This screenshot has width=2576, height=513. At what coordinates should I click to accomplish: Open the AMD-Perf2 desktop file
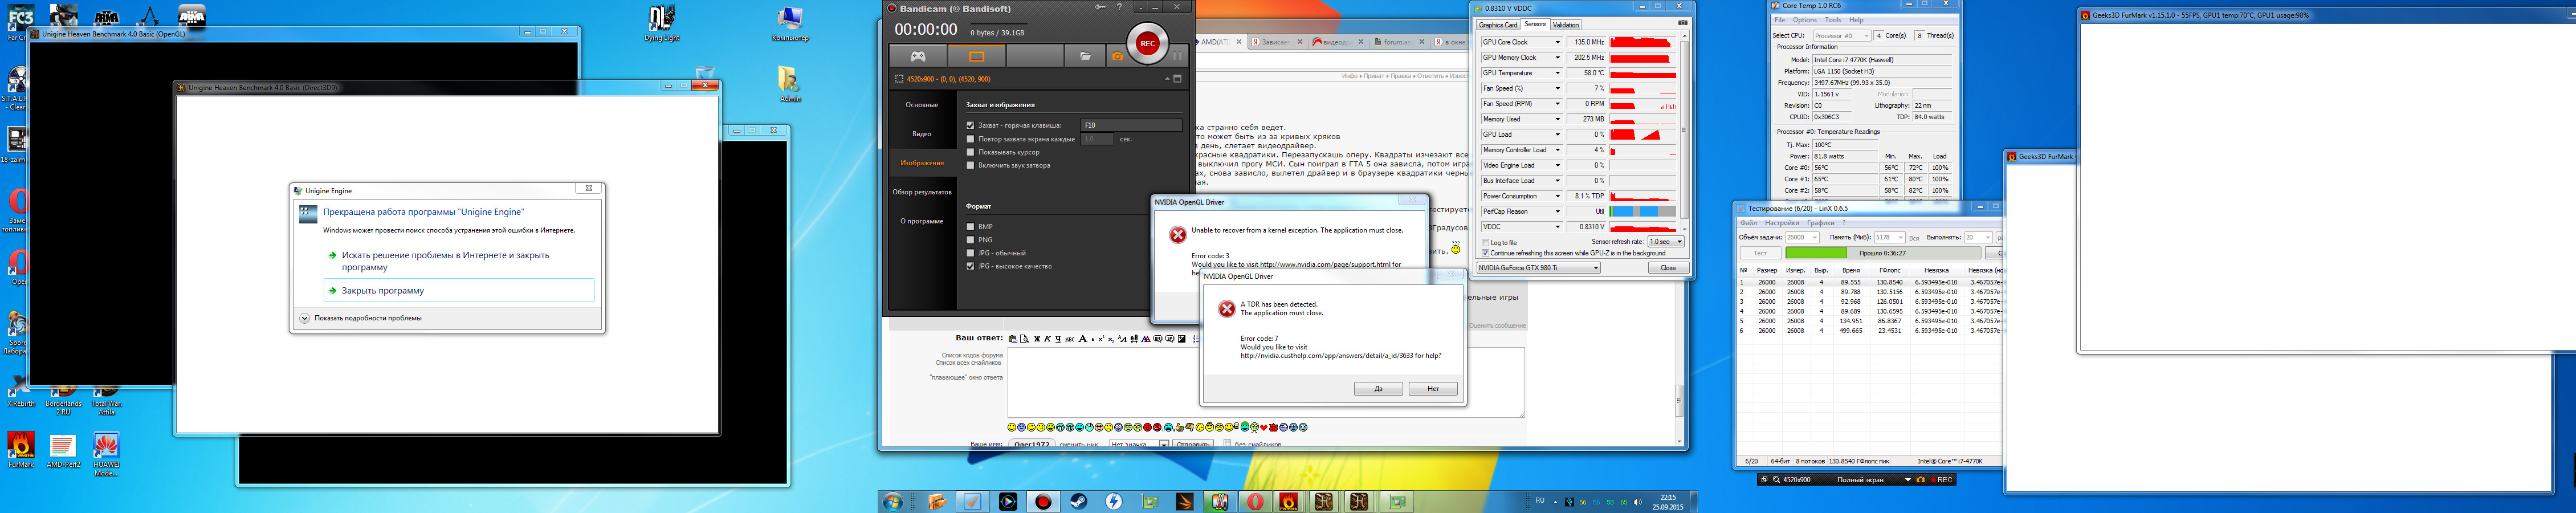[x=63, y=450]
